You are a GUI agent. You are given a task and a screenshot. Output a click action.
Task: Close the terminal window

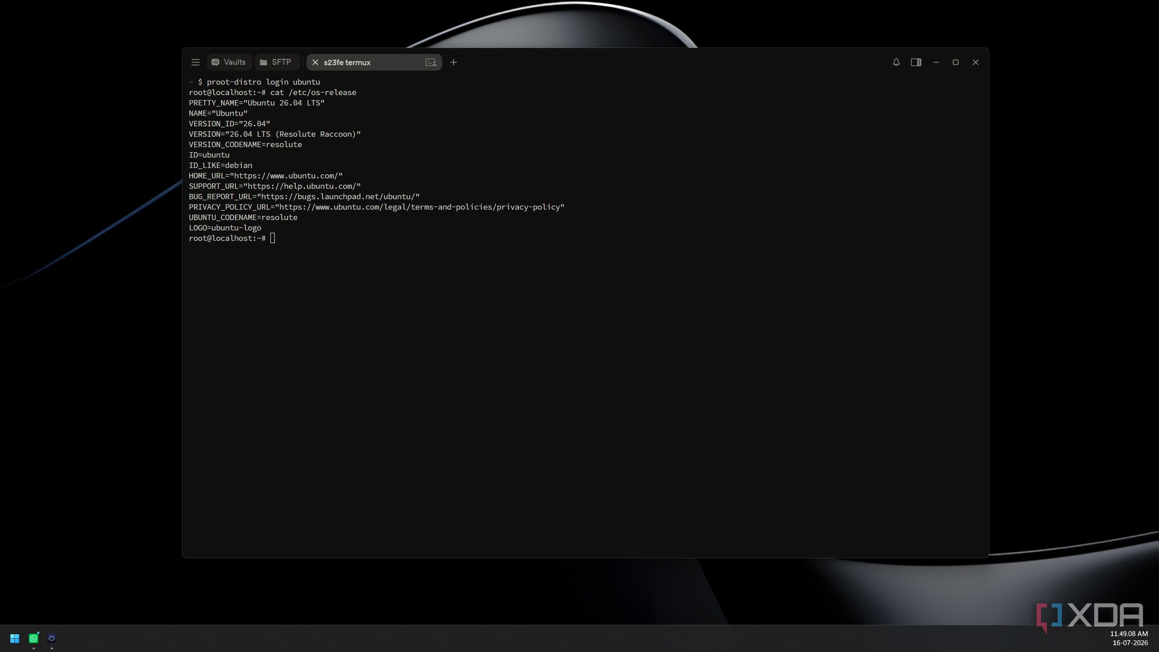[976, 62]
